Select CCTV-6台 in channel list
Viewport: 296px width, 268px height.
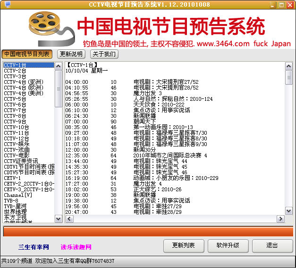tap(29, 105)
